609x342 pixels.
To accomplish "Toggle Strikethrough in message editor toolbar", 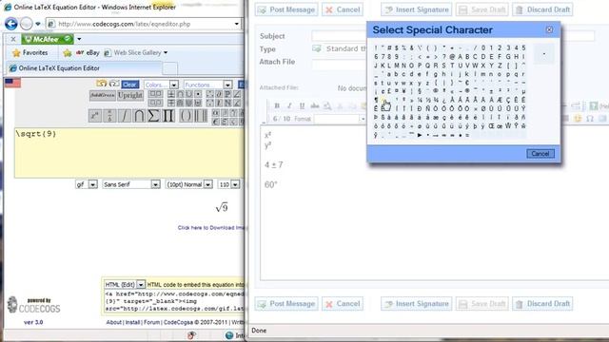I will click(x=315, y=105).
